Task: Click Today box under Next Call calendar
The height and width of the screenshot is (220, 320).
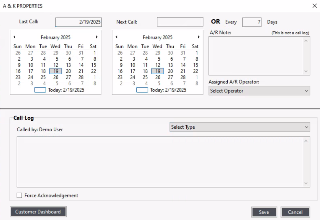Action: click(x=142, y=90)
